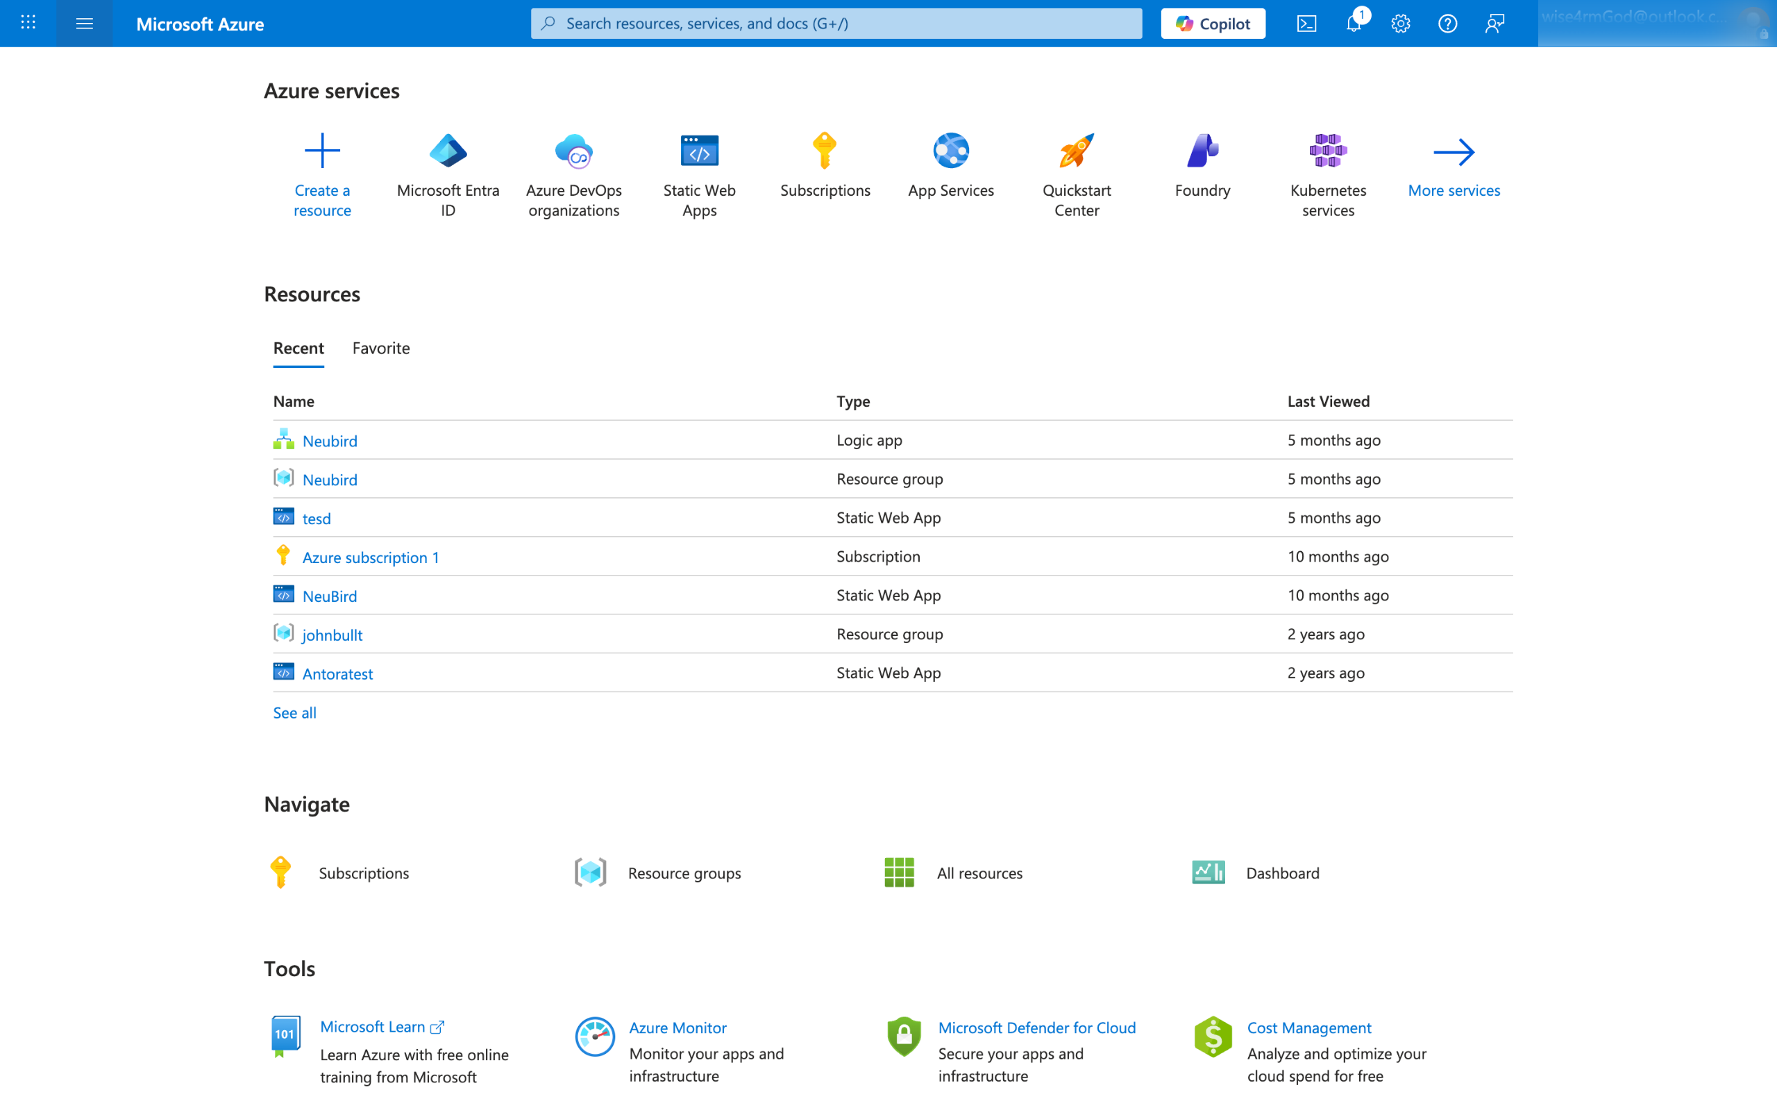Screen dimensions: 1777x1115
Task: Switch to the Favorite tab
Action: pyautogui.click(x=380, y=347)
